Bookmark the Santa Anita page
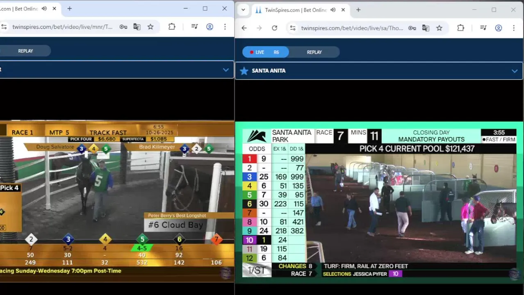This screenshot has width=524, height=295. point(439,28)
